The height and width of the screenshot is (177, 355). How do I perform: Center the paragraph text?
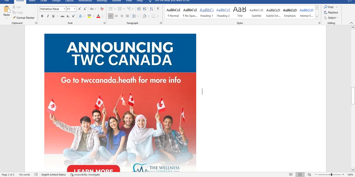pyautogui.click(x=116, y=16)
